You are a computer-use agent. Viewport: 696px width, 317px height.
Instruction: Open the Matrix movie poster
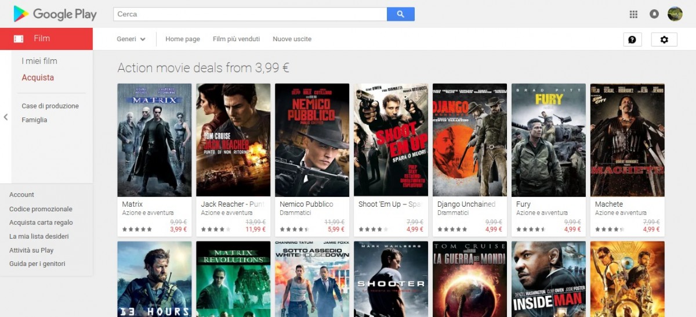(154, 140)
